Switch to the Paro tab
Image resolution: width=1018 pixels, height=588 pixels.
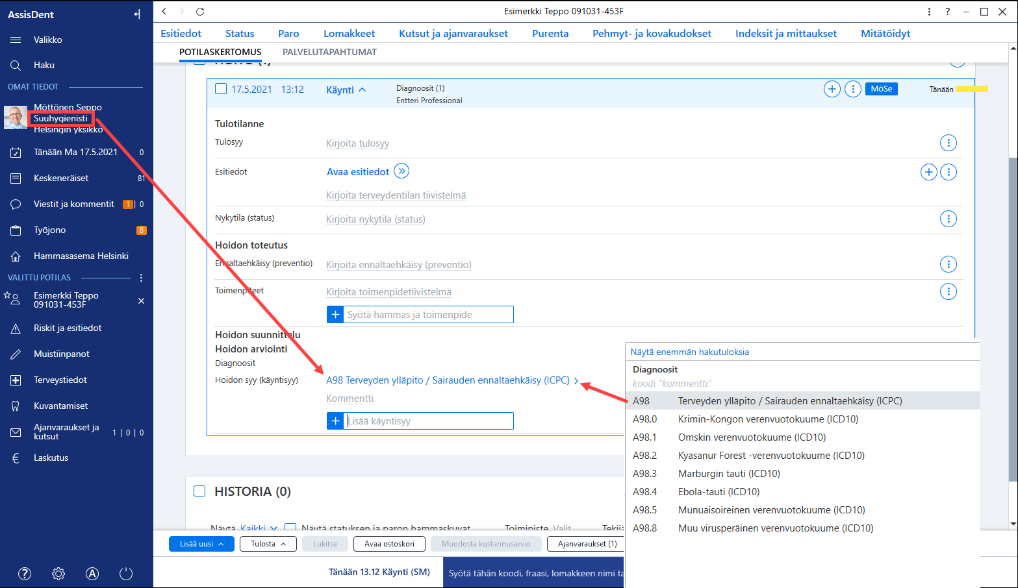[288, 34]
